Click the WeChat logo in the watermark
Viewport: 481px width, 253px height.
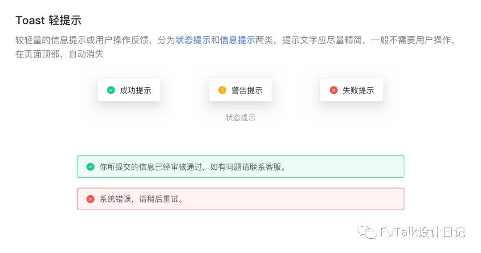[x=367, y=232]
